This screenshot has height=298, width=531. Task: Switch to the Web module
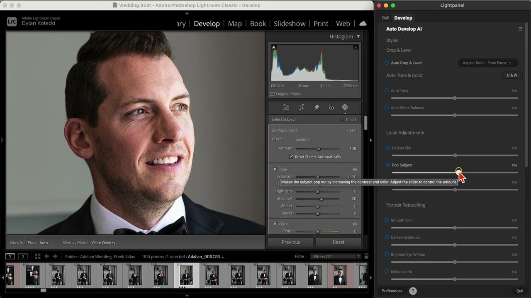[343, 24]
